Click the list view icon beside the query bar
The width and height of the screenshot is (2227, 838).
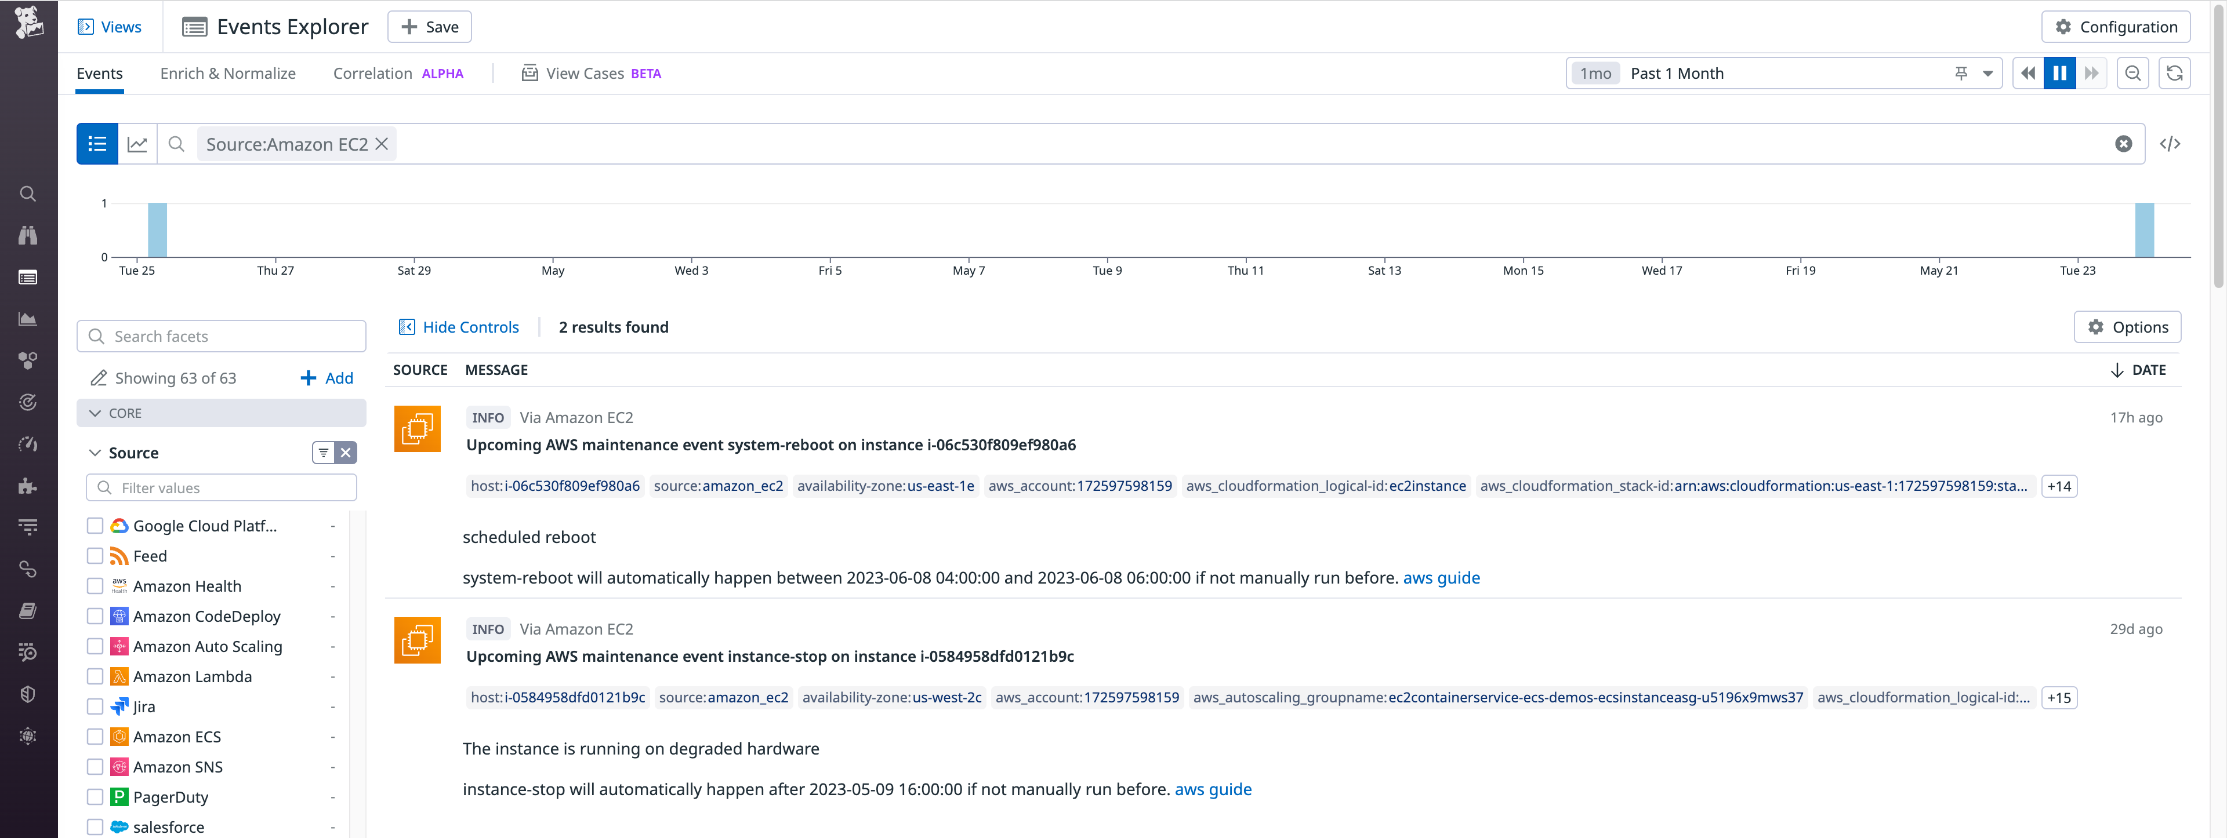(97, 143)
